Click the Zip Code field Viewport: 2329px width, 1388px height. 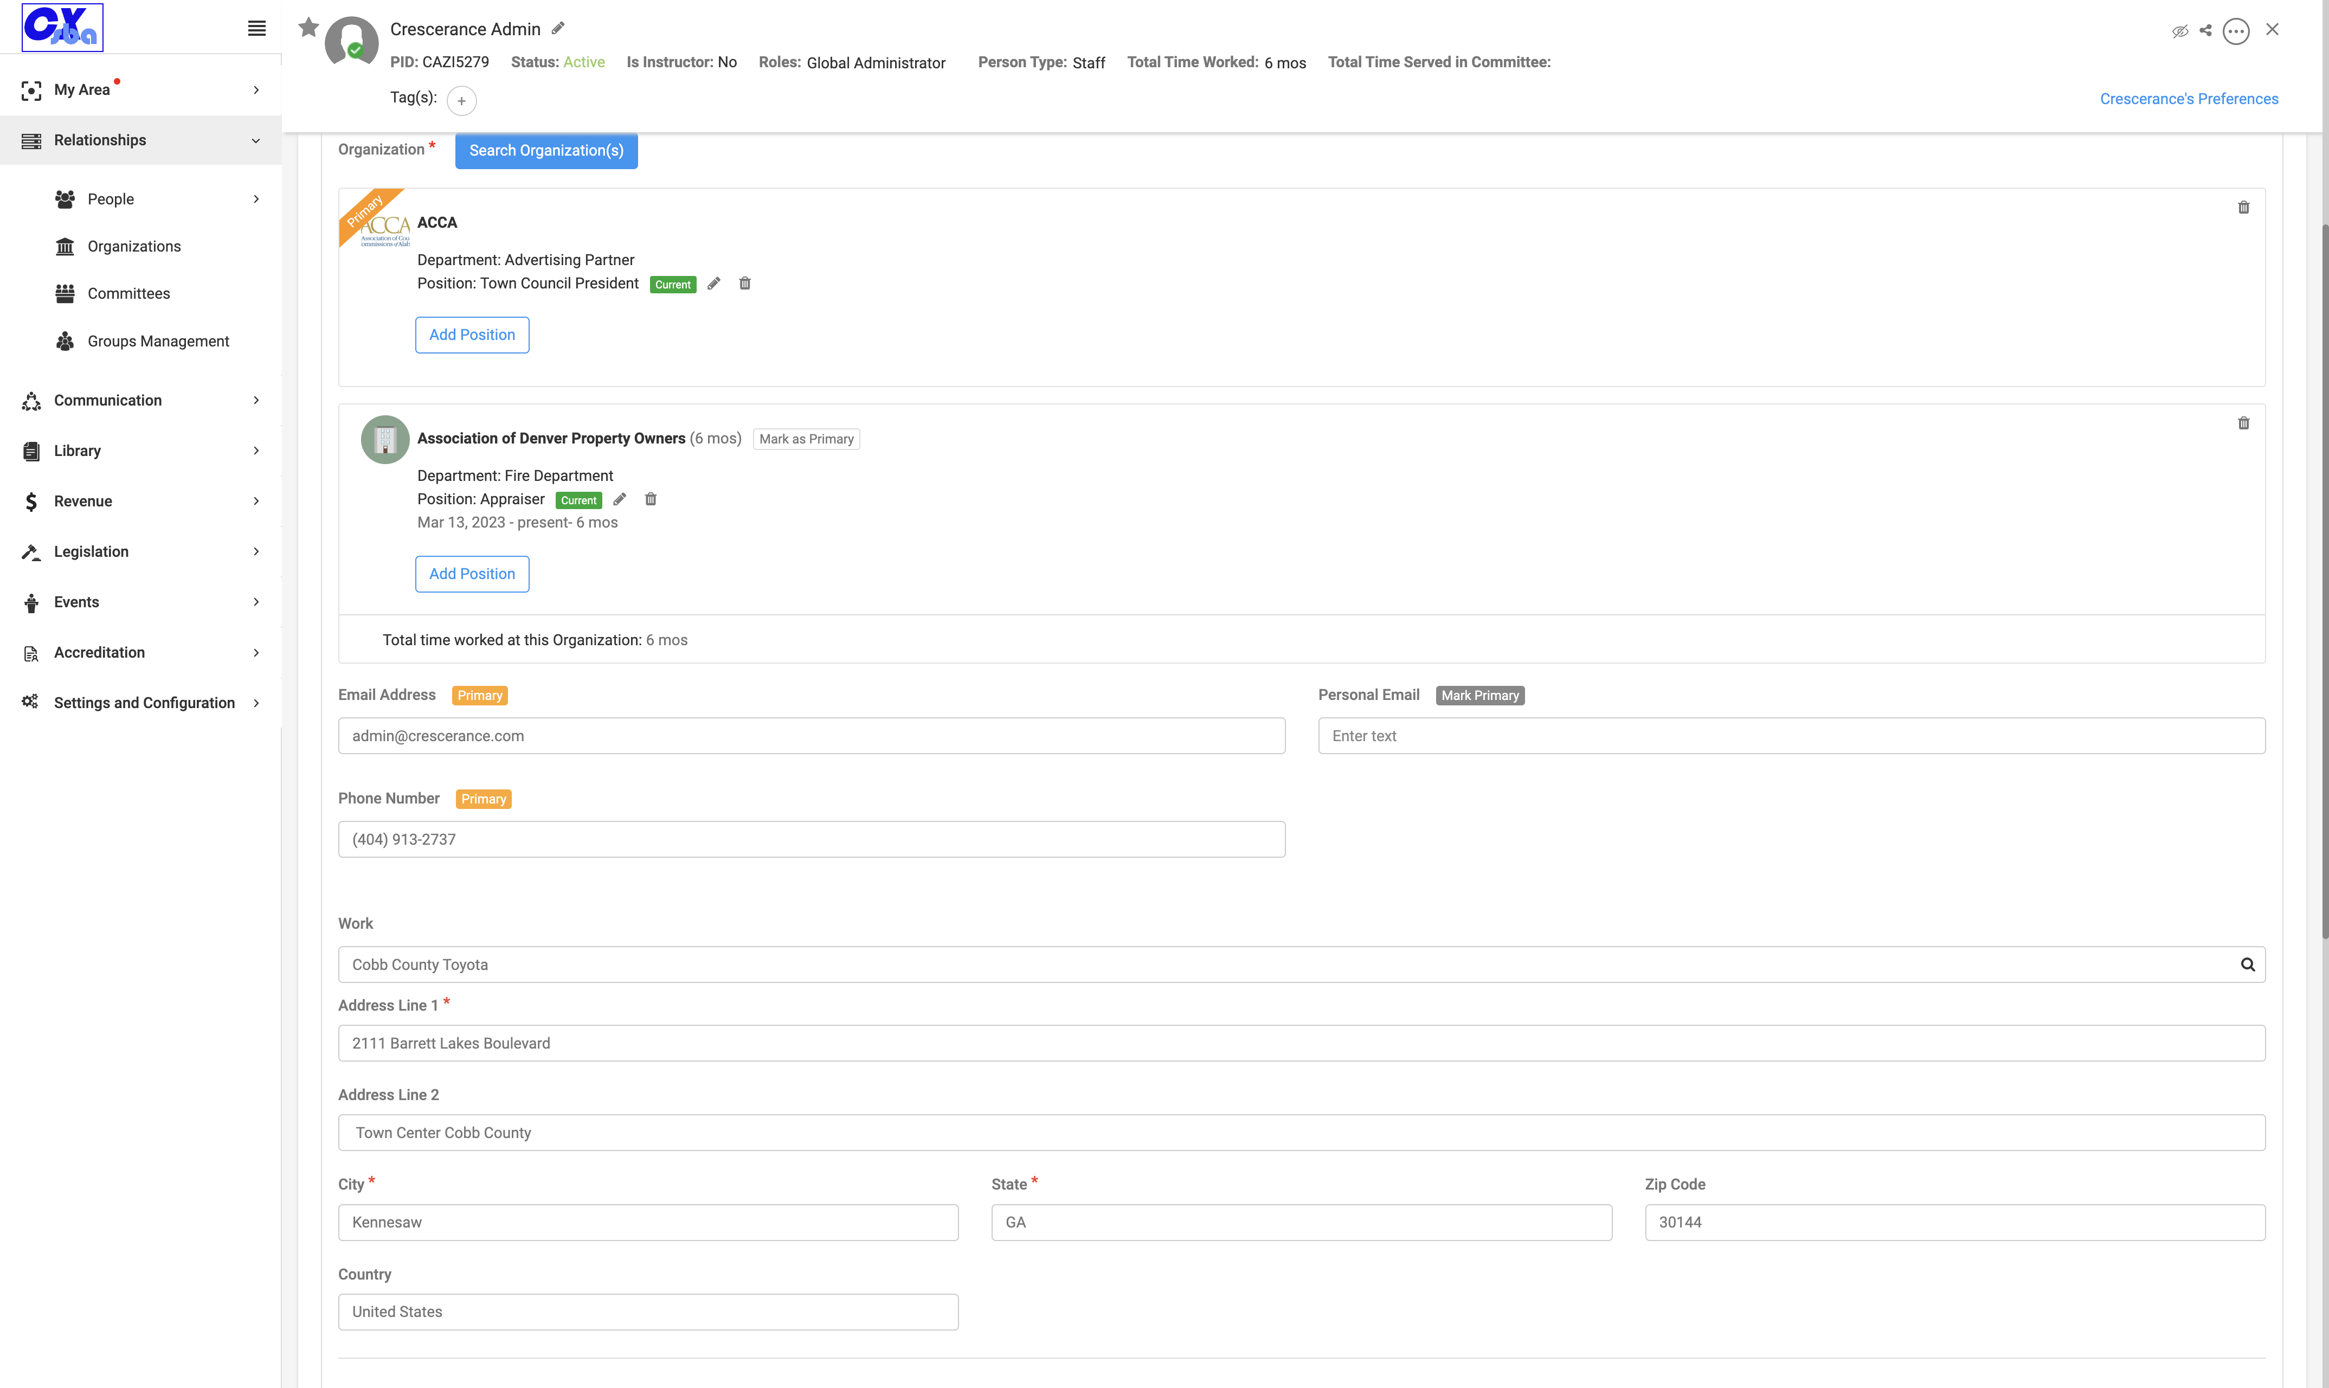coord(1955,1223)
